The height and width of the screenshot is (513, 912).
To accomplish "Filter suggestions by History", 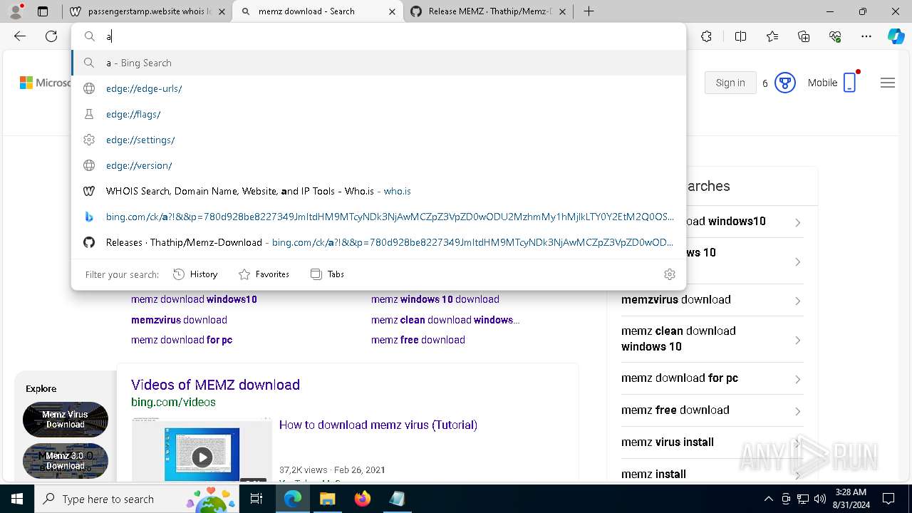I will click(195, 274).
